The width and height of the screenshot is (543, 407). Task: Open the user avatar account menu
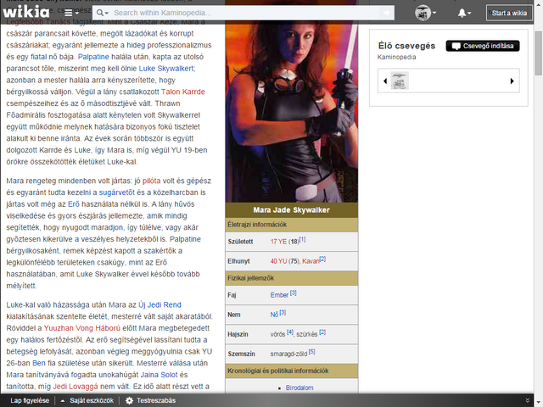tap(425, 13)
